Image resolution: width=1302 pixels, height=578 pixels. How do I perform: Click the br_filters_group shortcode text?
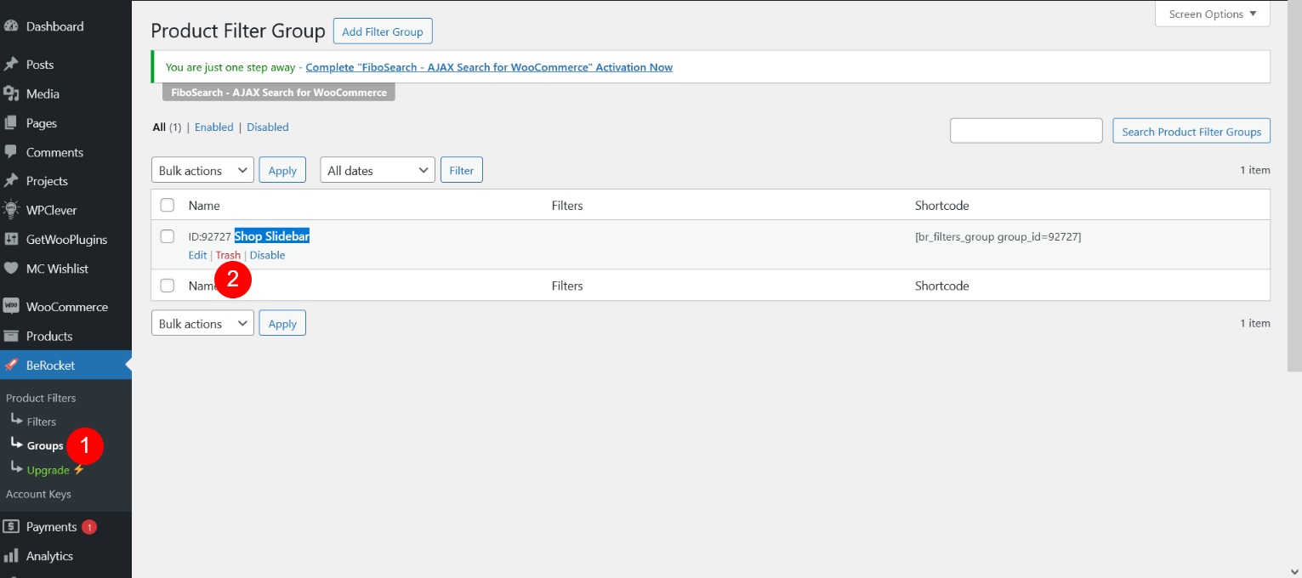coord(998,236)
